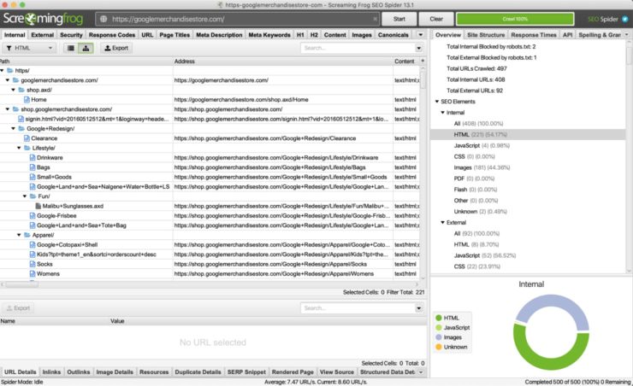Show more bottom tabs overflow arrow
This screenshot has width=633, height=386.
[x=421, y=371]
